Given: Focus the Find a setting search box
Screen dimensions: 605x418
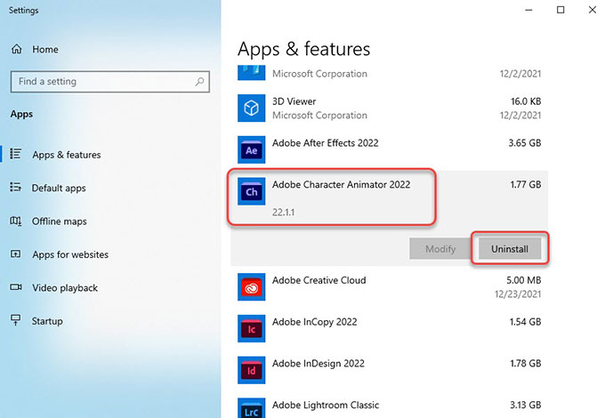Looking at the screenshot, I should pos(110,81).
